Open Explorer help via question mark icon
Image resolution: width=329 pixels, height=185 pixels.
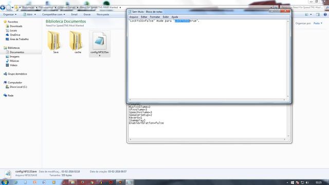pyautogui.click(x=325, y=14)
